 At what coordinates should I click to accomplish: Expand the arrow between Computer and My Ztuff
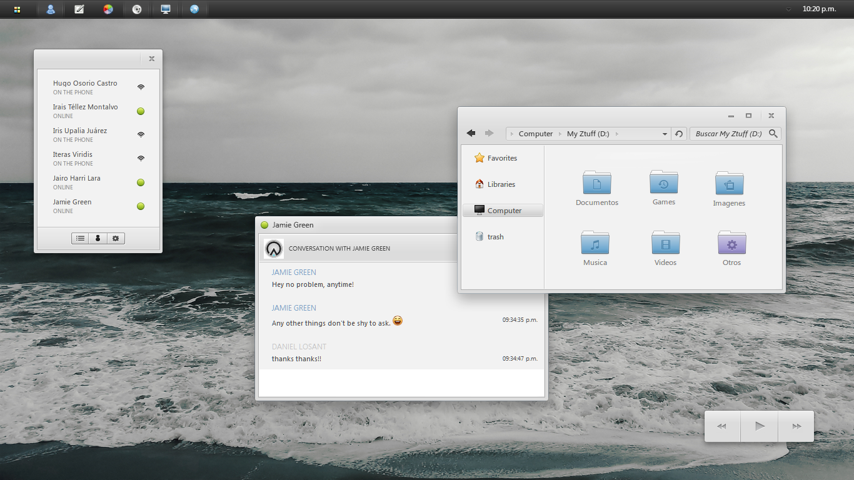(560, 134)
